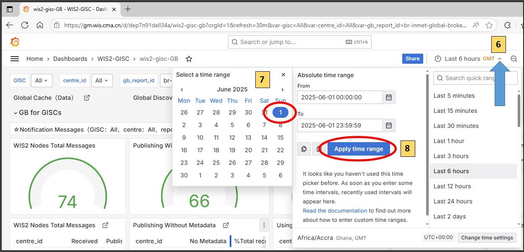
Task: Click the Change time settings button
Action: pyautogui.click(x=487, y=237)
